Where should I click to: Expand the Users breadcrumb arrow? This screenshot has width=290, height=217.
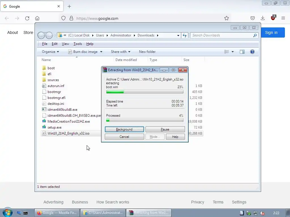(107, 35)
